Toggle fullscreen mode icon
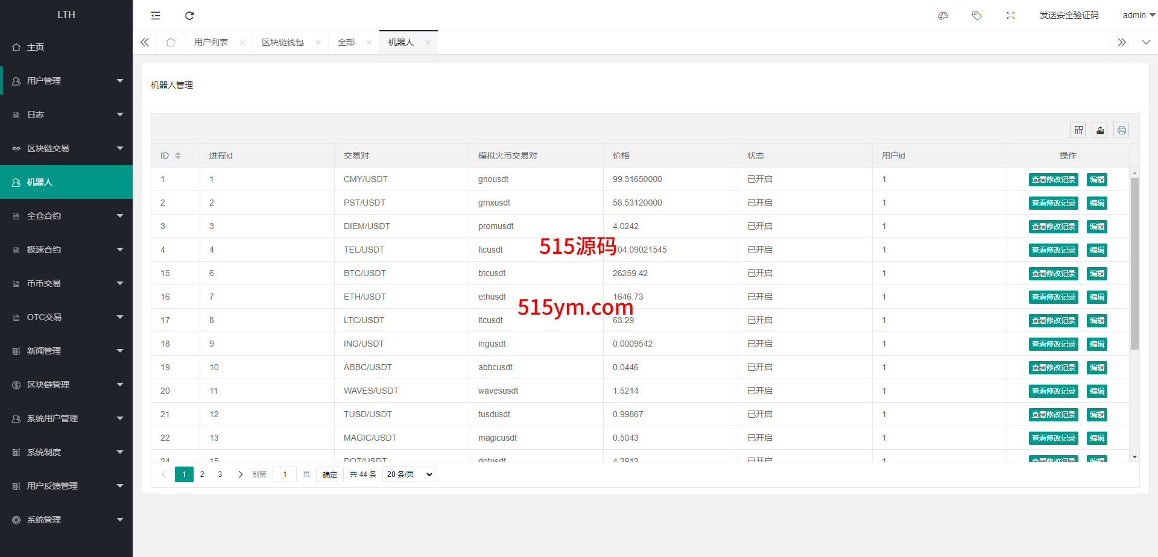 click(x=1011, y=16)
